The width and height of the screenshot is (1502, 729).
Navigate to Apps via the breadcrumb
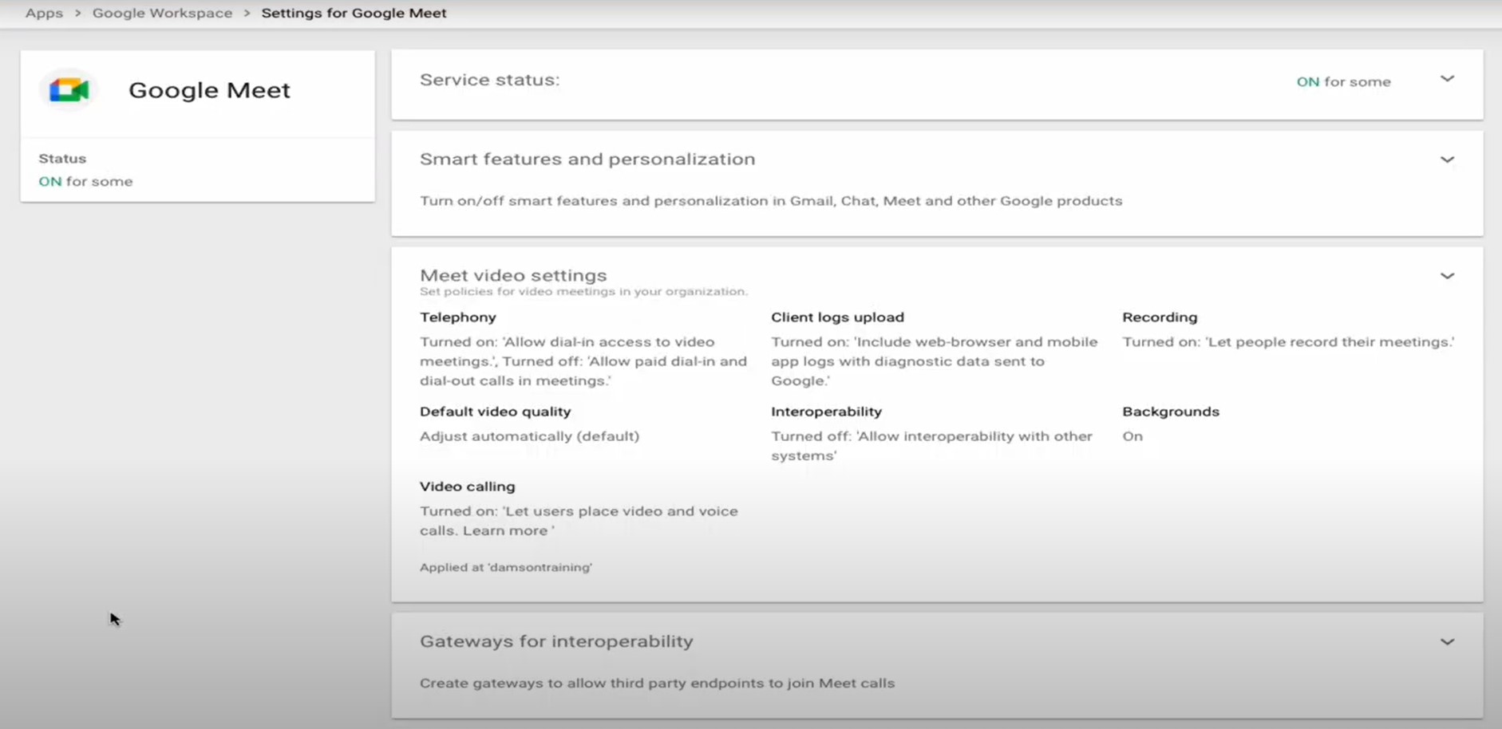[44, 13]
